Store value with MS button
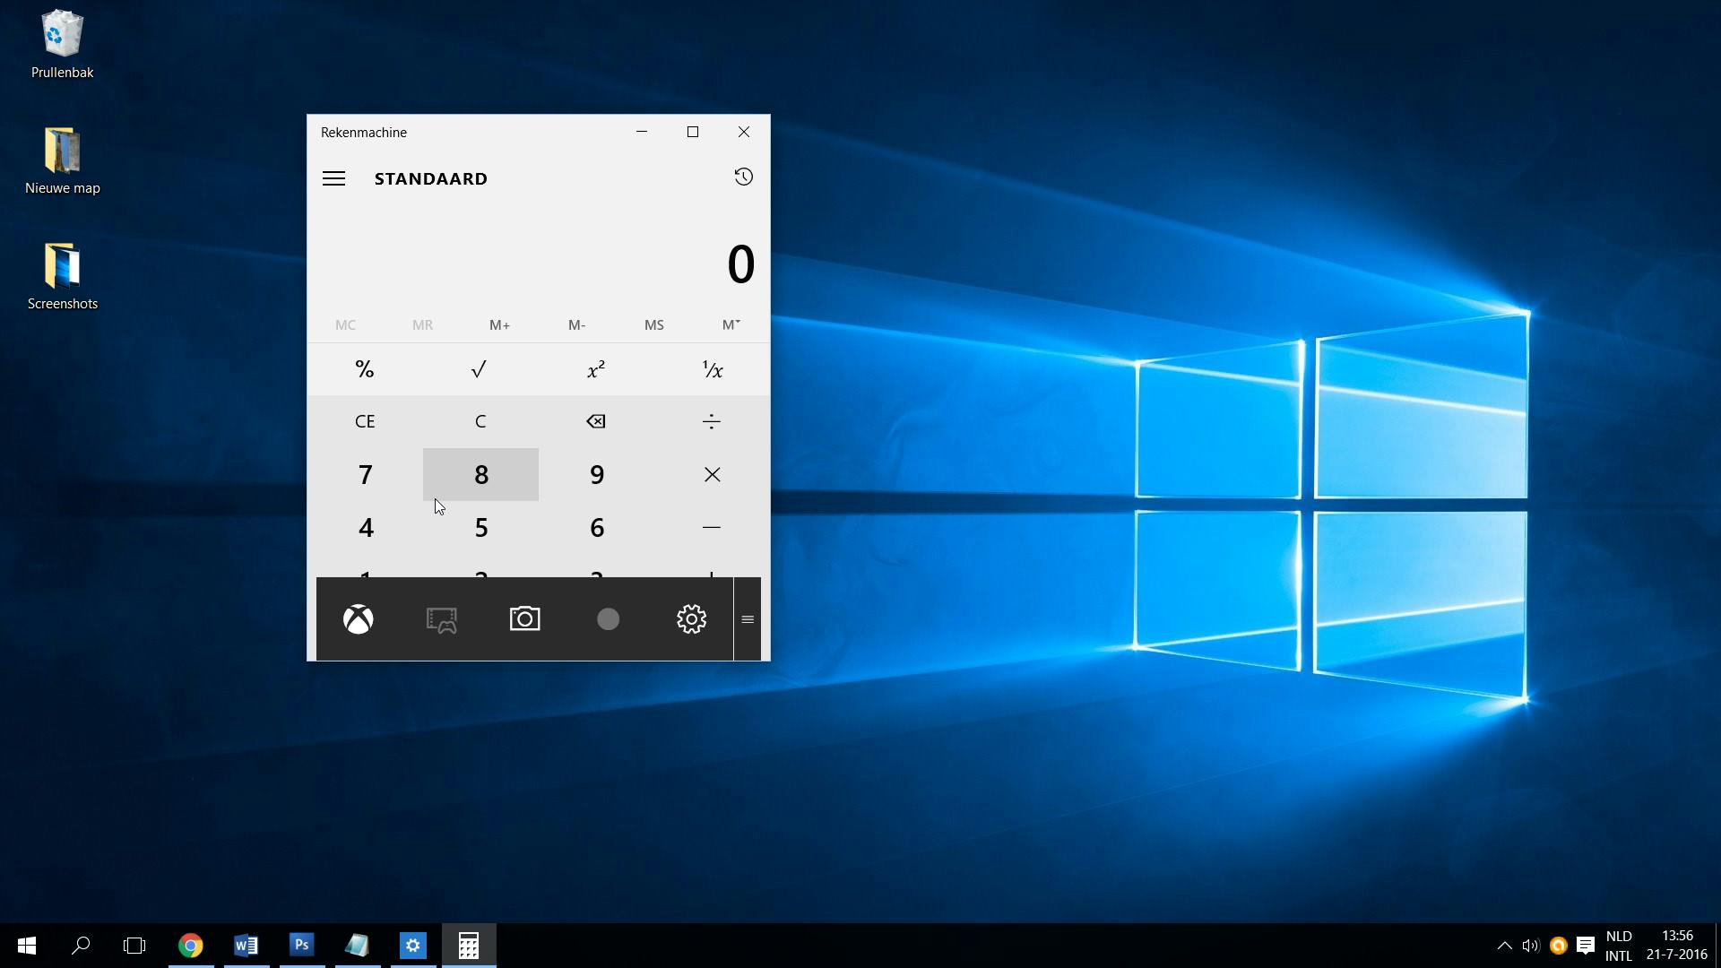The image size is (1721, 968). pyautogui.click(x=653, y=324)
